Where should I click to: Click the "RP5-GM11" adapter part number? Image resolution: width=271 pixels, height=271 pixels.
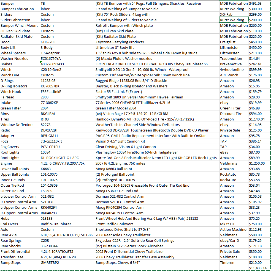[67, 136]
